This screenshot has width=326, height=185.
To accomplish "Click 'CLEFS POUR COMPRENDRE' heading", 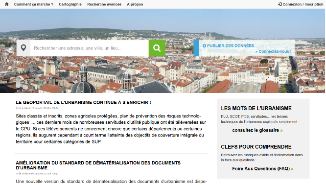I will pos(256,147).
